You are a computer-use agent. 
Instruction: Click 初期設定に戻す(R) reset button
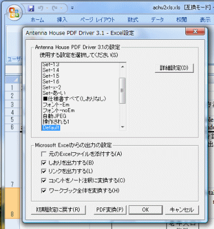click(58, 210)
